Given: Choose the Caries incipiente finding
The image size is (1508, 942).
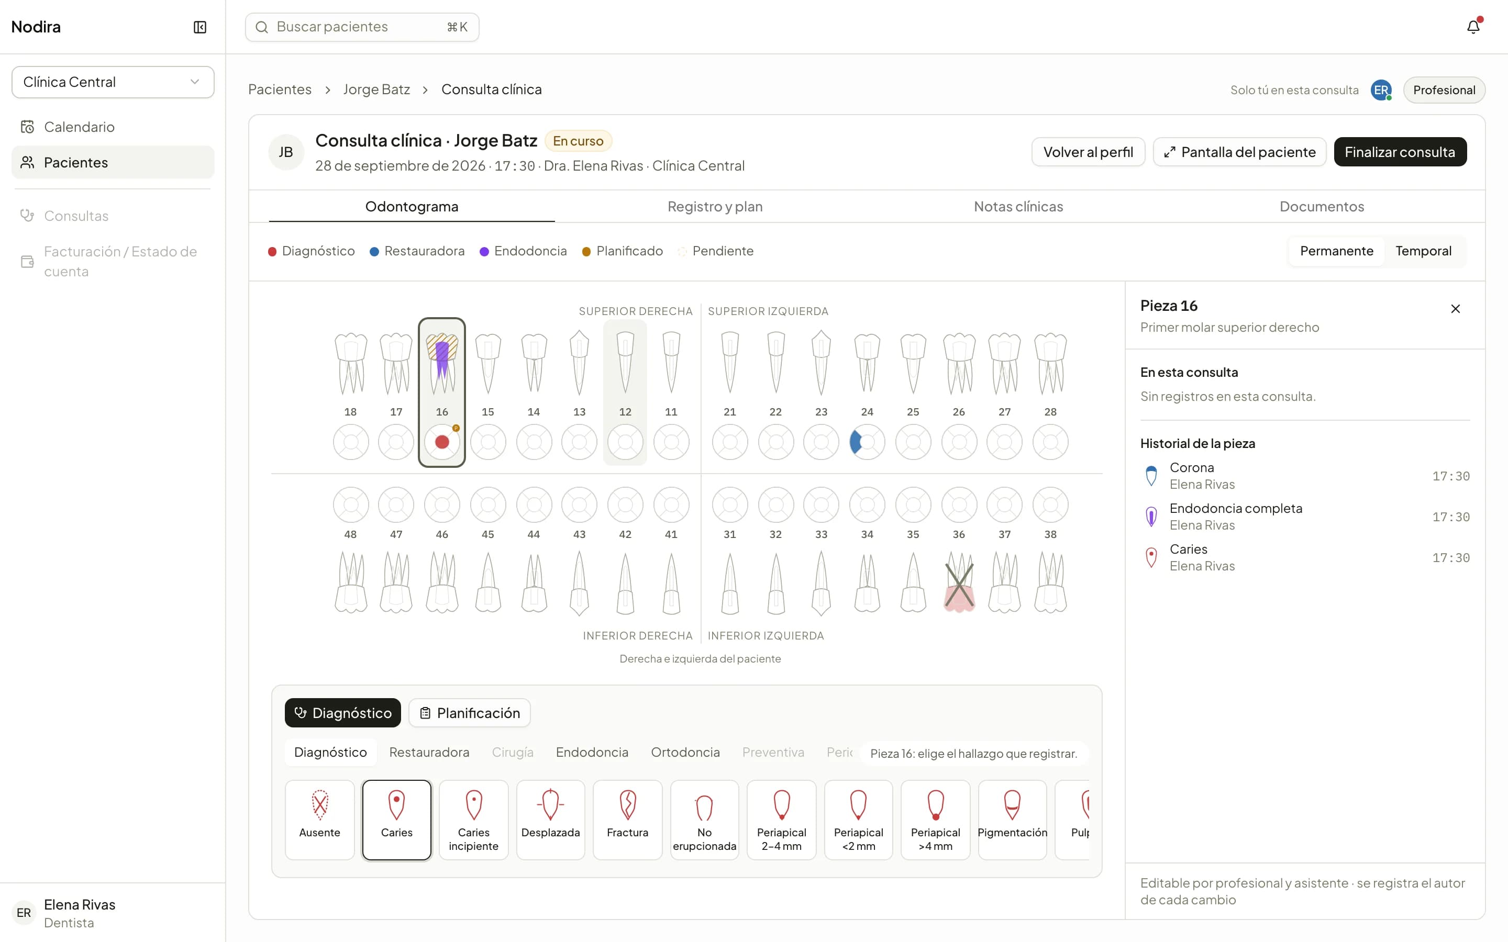Looking at the screenshot, I should pos(473,820).
